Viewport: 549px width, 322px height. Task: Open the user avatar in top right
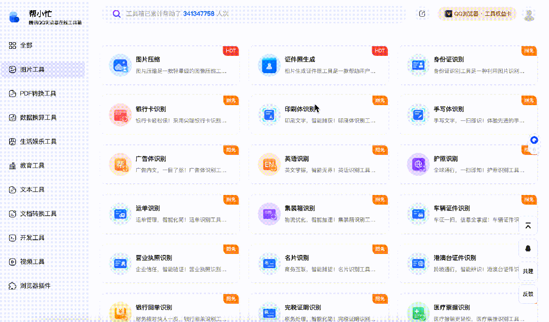[x=529, y=14]
